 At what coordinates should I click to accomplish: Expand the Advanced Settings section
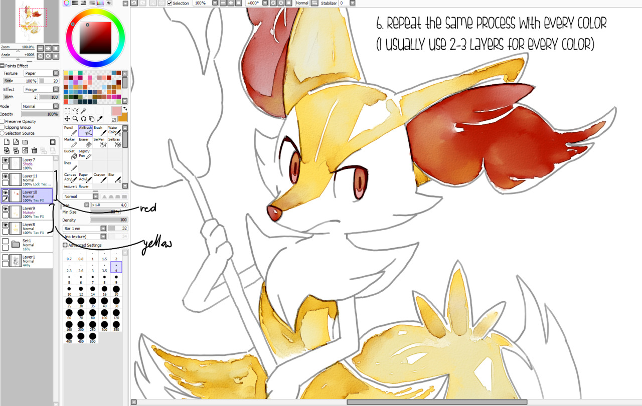click(65, 245)
